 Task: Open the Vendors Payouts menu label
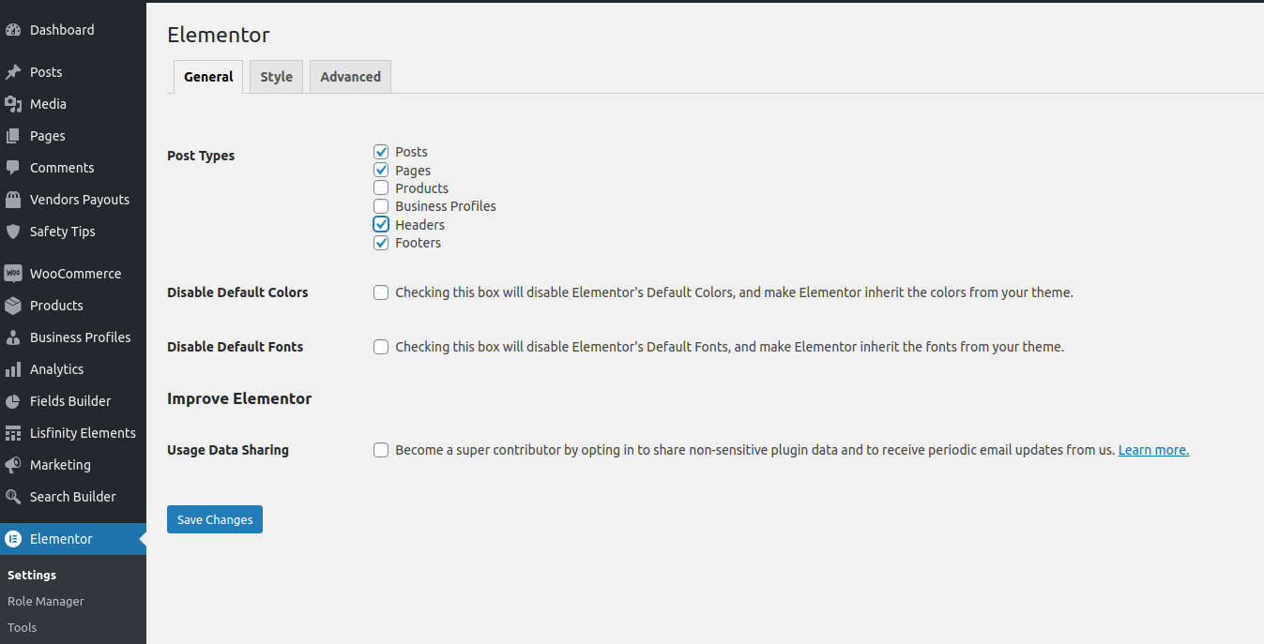(80, 200)
